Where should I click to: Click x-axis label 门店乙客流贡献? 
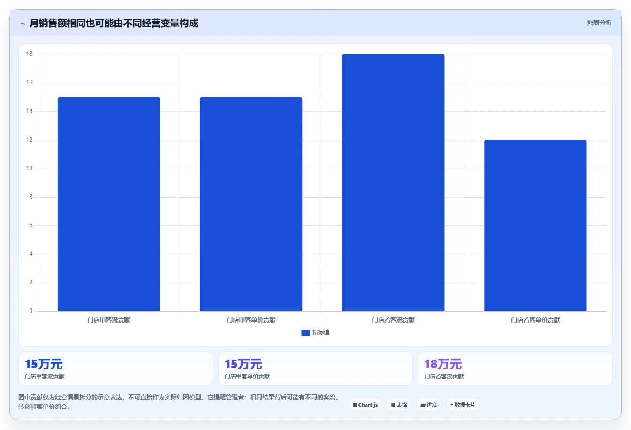point(393,320)
